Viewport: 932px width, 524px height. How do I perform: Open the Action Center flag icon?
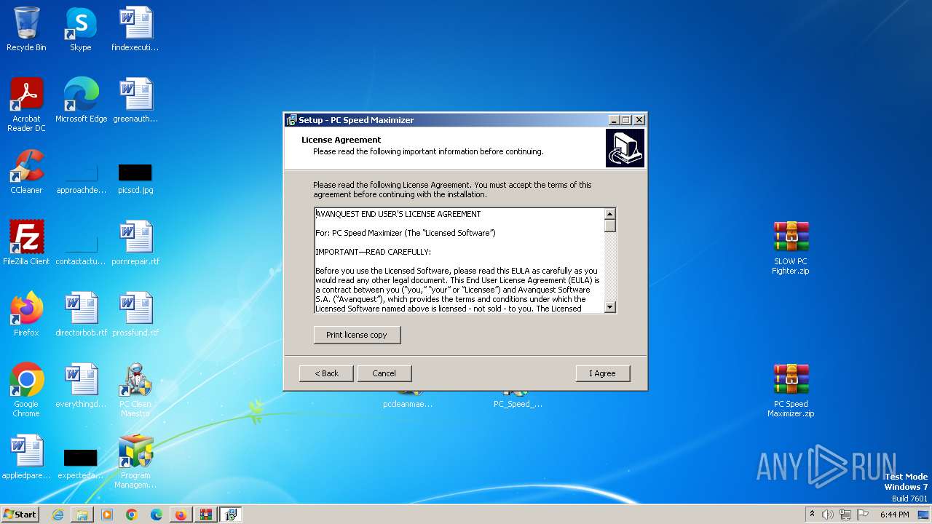[x=863, y=515]
